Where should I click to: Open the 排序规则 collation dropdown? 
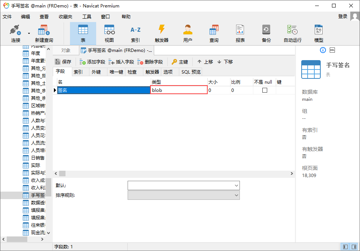[x=237, y=195]
